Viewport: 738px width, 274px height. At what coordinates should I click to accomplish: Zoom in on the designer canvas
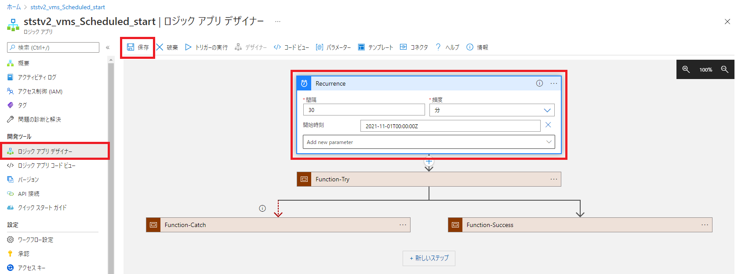tap(686, 69)
